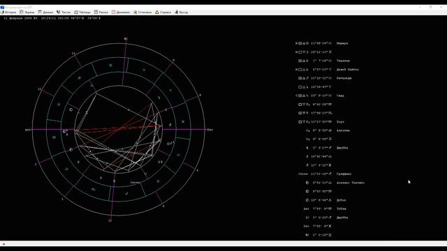
Task: Select the Libra sign in the zodiac ring
Action: [66, 169]
